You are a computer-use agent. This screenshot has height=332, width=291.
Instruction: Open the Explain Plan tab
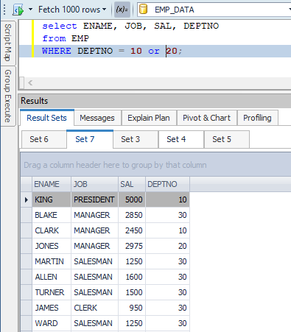(149, 118)
